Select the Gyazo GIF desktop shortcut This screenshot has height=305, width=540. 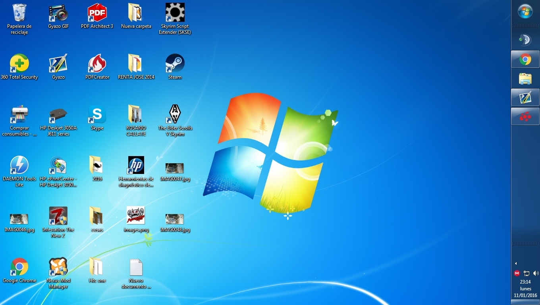click(x=58, y=16)
